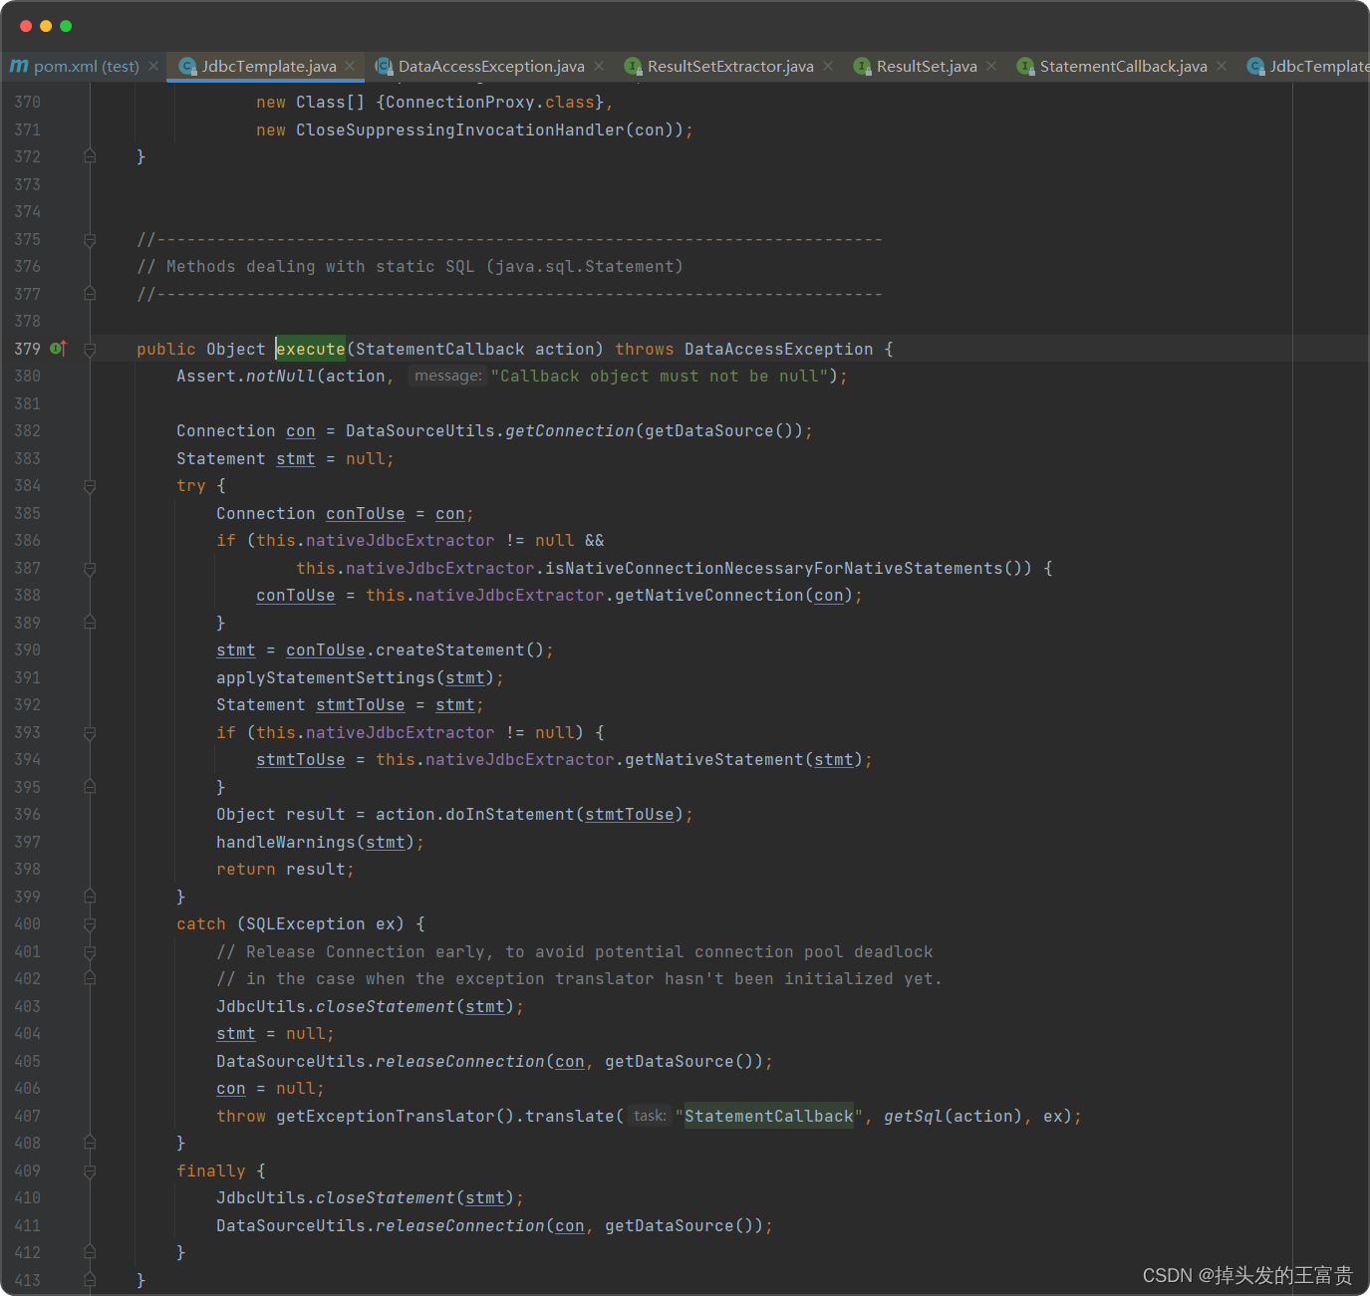This screenshot has height=1296, width=1370.
Task: Click createStatement call on line 390
Action: tap(450, 649)
